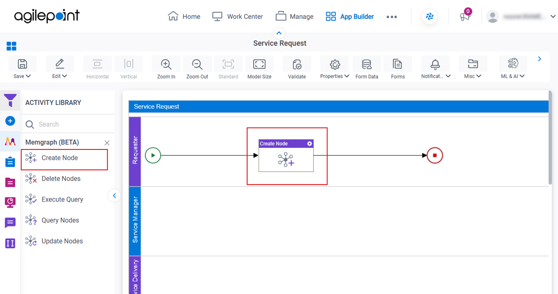Click the purple funnel filter icon
The height and width of the screenshot is (294, 558).
(10, 101)
